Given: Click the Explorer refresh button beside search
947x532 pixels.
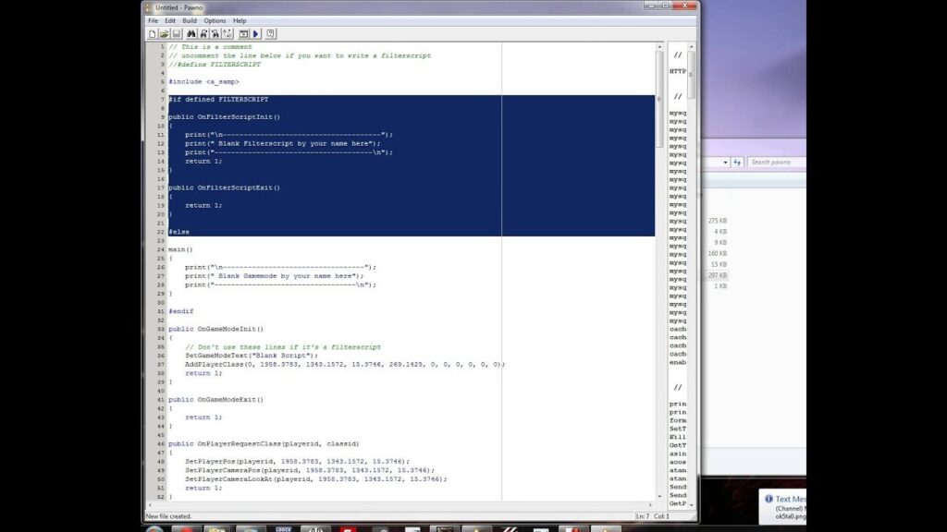Looking at the screenshot, I should (x=737, y=163).
